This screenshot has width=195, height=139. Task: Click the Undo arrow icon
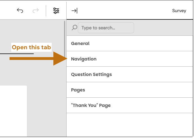20,11
